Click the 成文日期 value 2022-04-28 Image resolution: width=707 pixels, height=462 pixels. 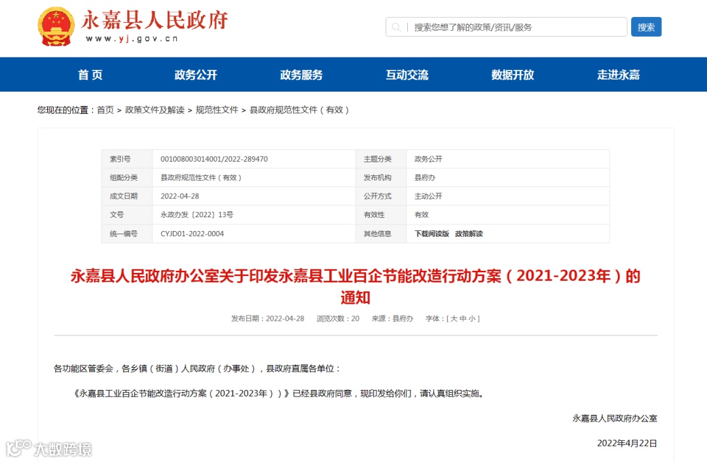click(x=180, y=196)
